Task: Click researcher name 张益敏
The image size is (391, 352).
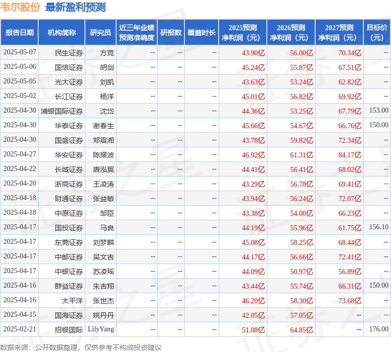Action: [104, 199]
